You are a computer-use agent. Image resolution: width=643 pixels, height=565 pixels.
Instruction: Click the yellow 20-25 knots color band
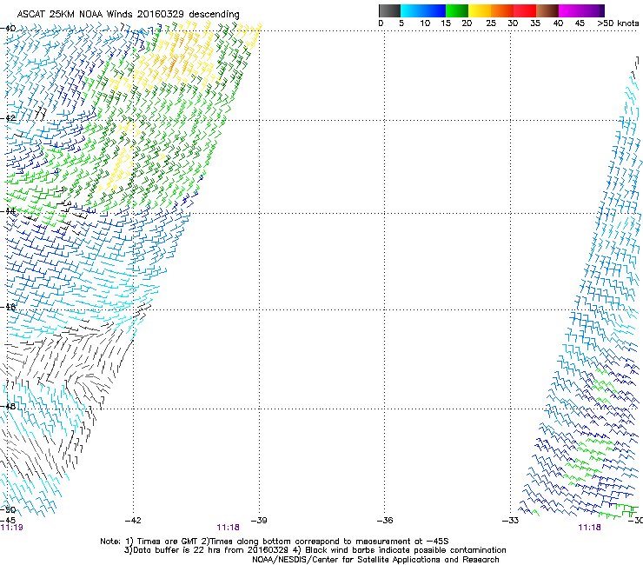(x=480, y=10)
